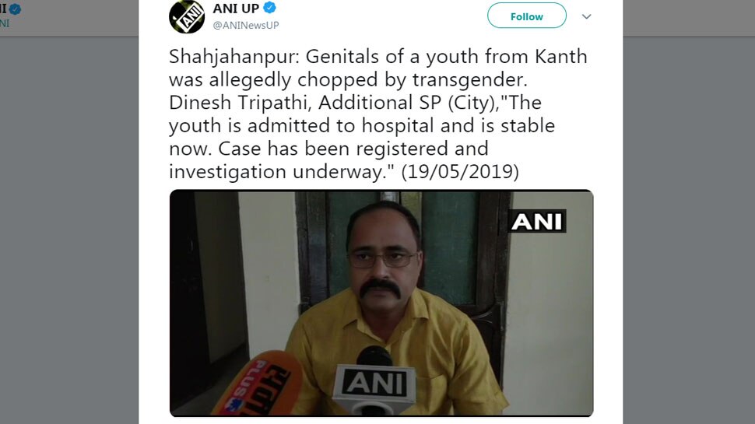Visit the @ANINewsUP handle link
Image resolution: width=755 pixels, height=424 pixels.
tap(245, 25)
